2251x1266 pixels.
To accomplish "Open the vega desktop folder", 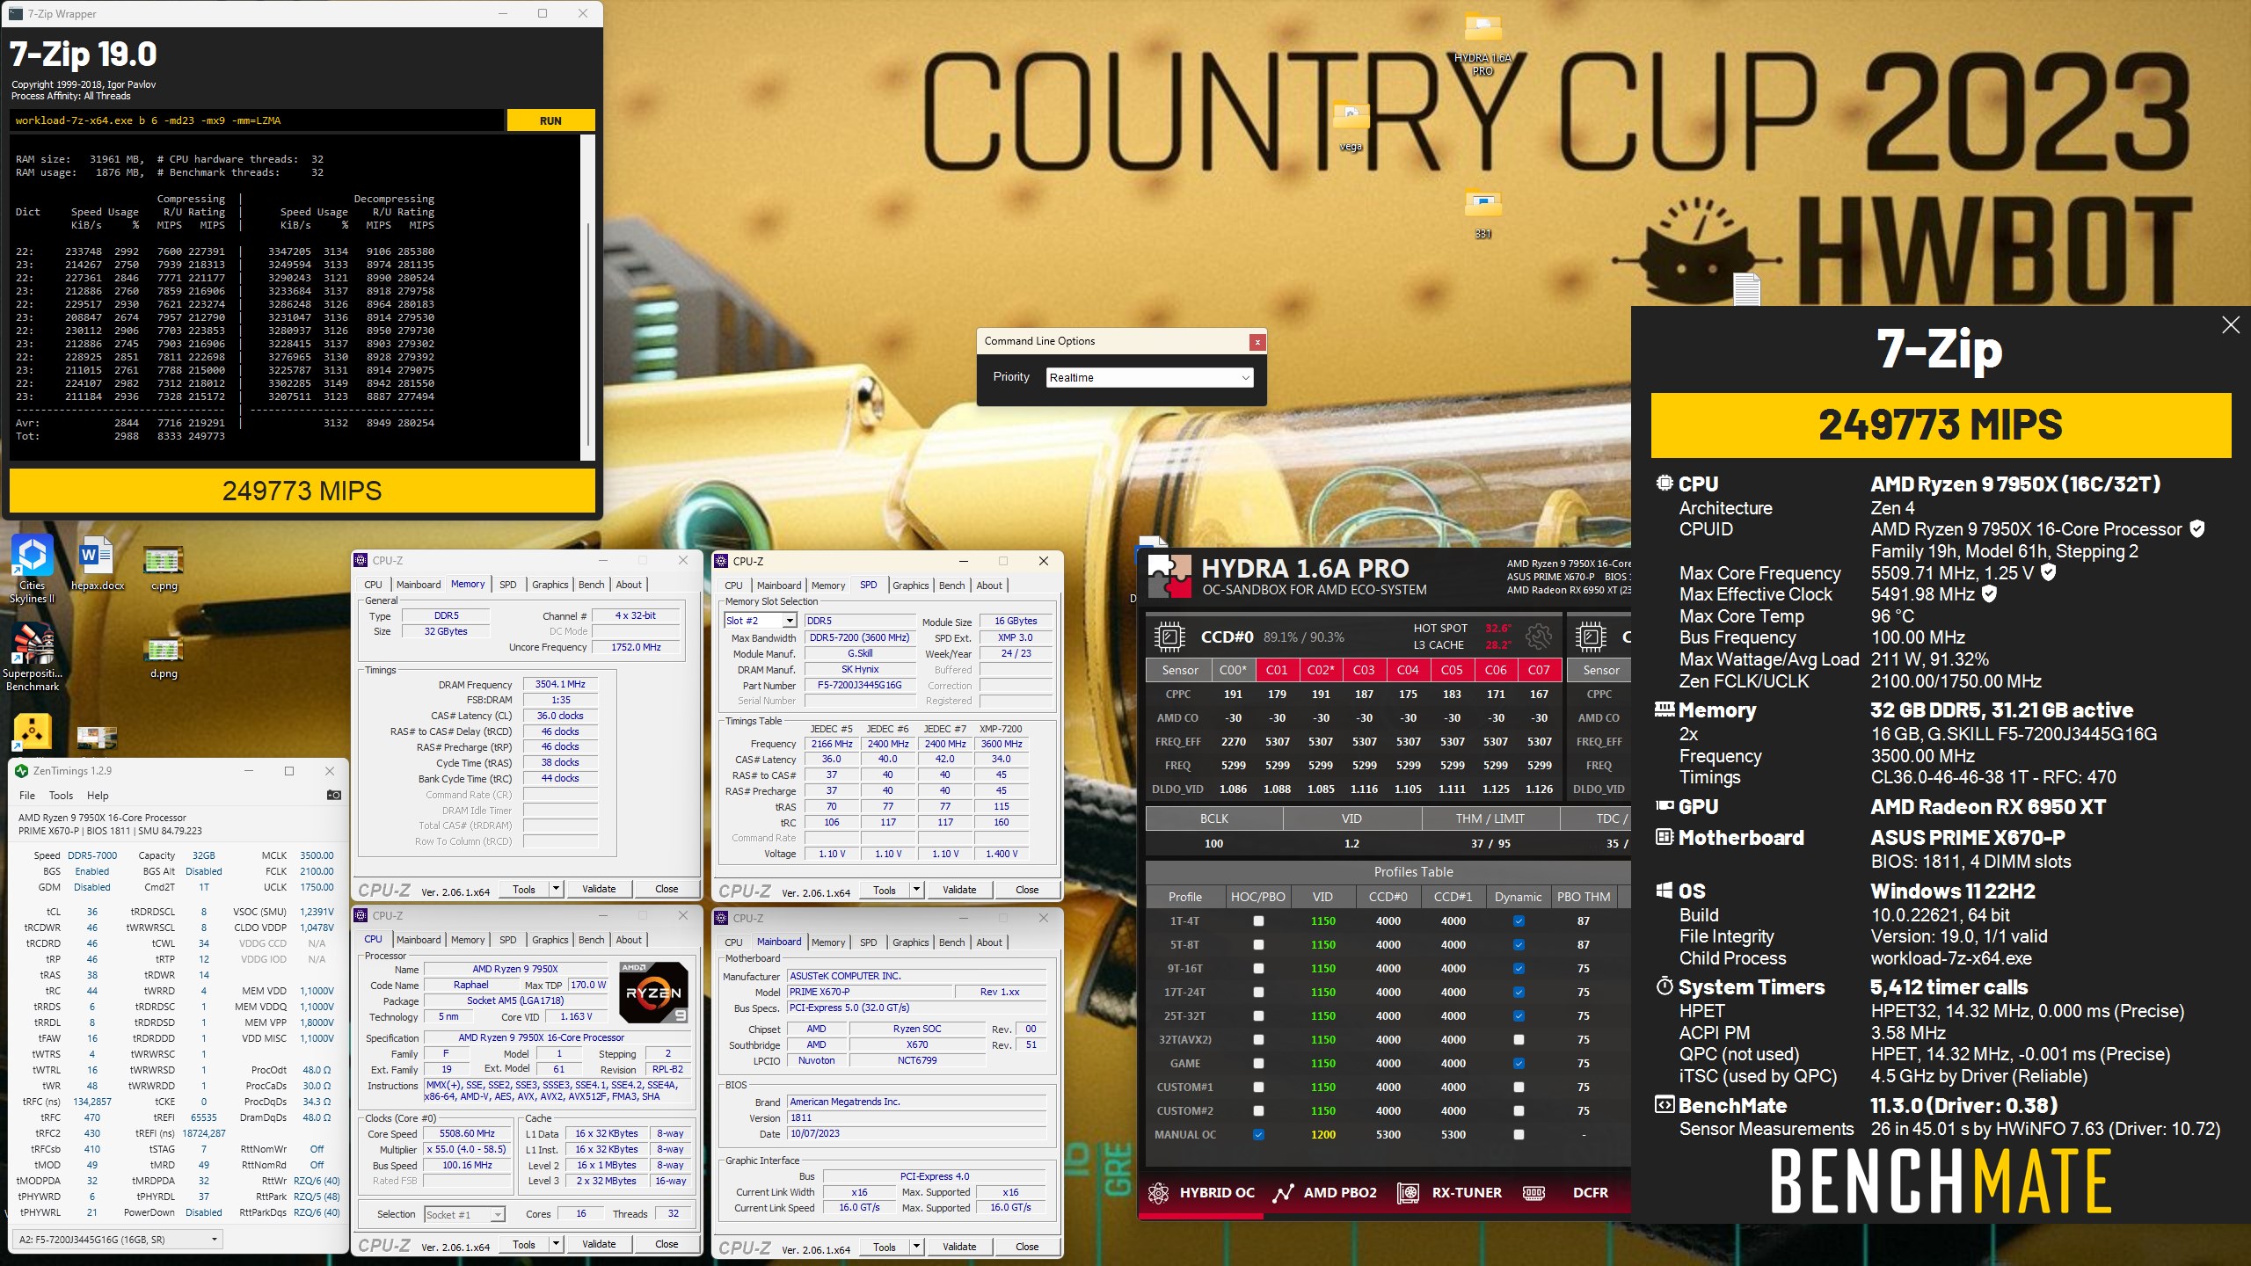I will [x=1351, y=127].
